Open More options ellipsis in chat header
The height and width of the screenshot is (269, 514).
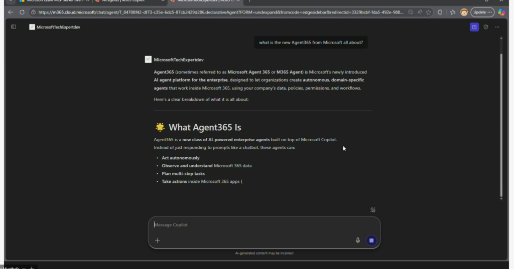(497, 27)
